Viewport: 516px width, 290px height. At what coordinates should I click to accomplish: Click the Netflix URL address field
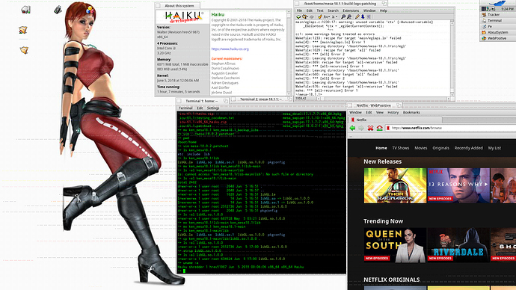click(451, 128)
